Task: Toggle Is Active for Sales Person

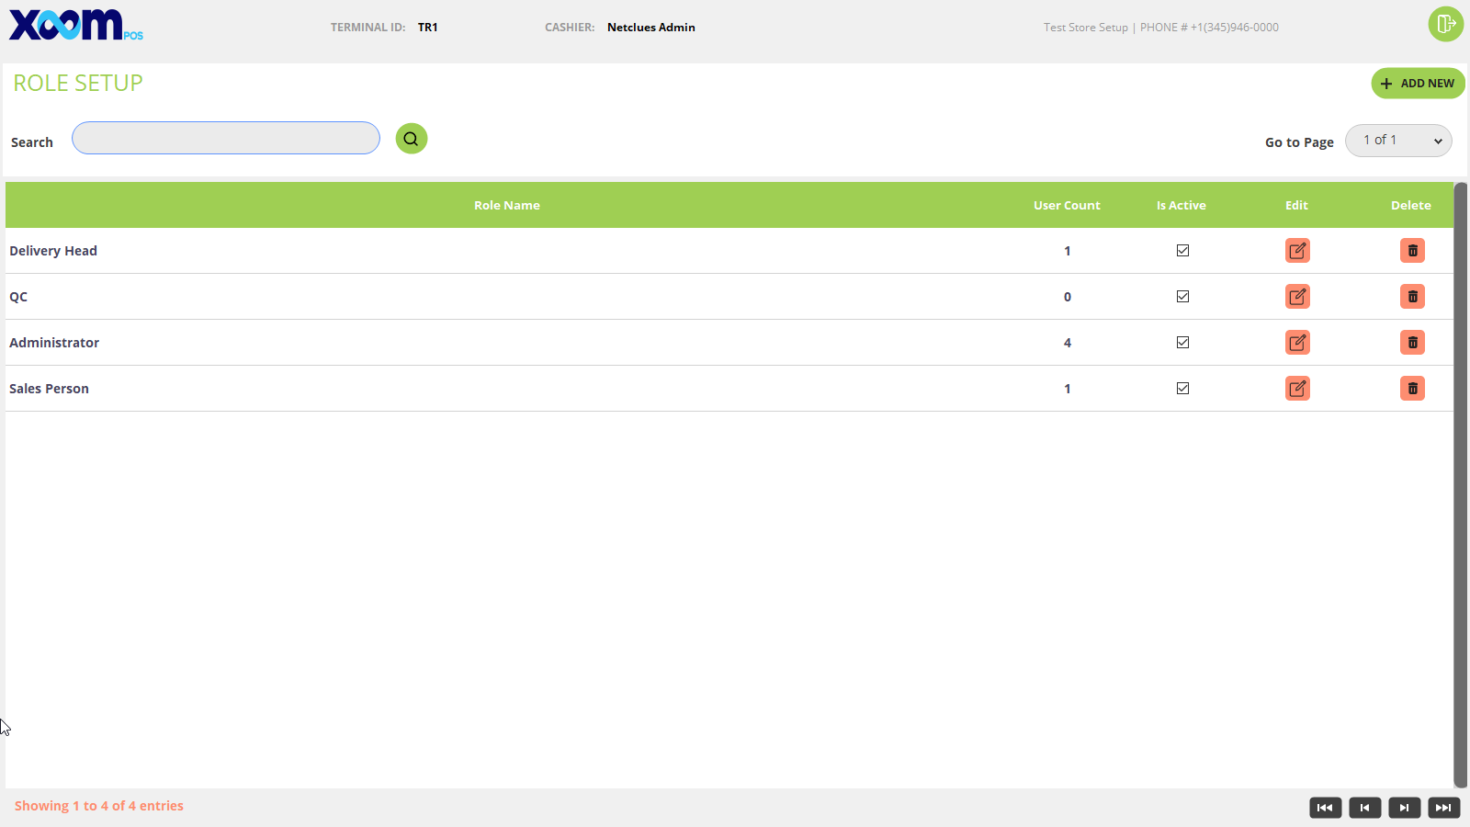Action: [x=1182, y=389]
